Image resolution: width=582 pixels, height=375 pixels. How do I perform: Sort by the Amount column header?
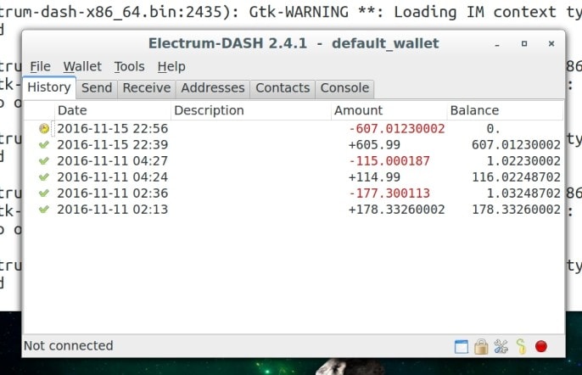pyautogui.click(x=389, y=110)
